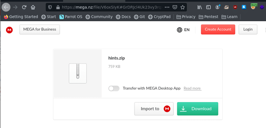Viewport: 266px width, 128px height.
Task: Open the Burp proxy extension icon
Action: (254, 6)
